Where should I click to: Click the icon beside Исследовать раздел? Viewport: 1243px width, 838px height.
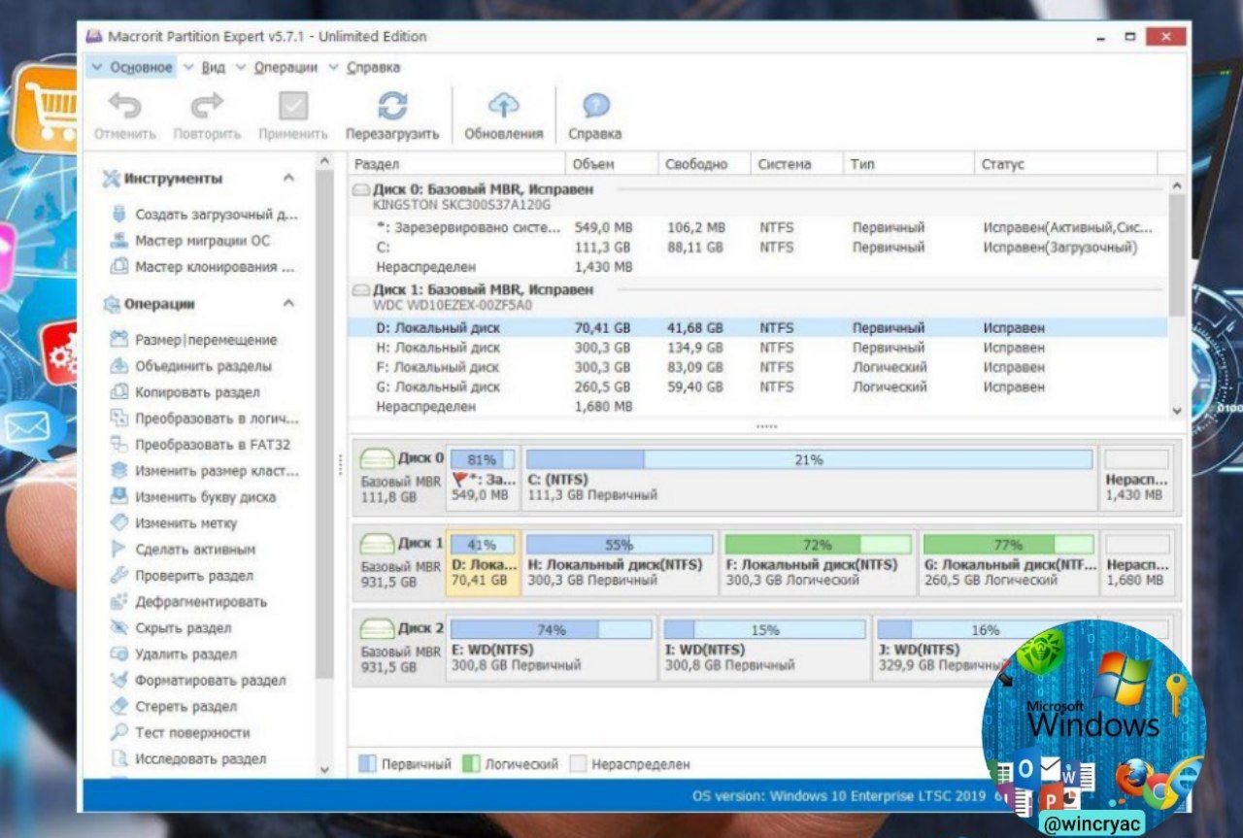point(119,759)
